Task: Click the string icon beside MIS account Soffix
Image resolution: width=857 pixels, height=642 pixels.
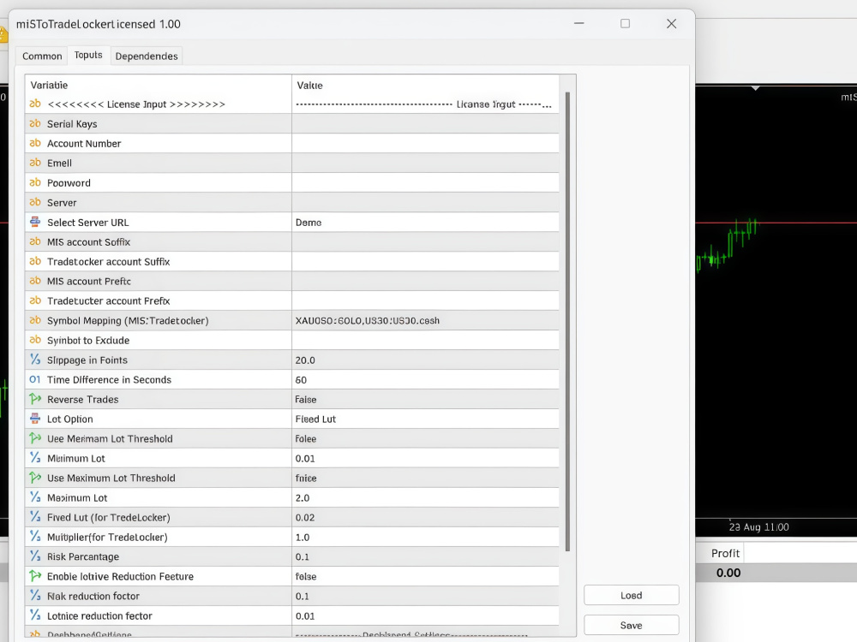Action: click(35, 241)
